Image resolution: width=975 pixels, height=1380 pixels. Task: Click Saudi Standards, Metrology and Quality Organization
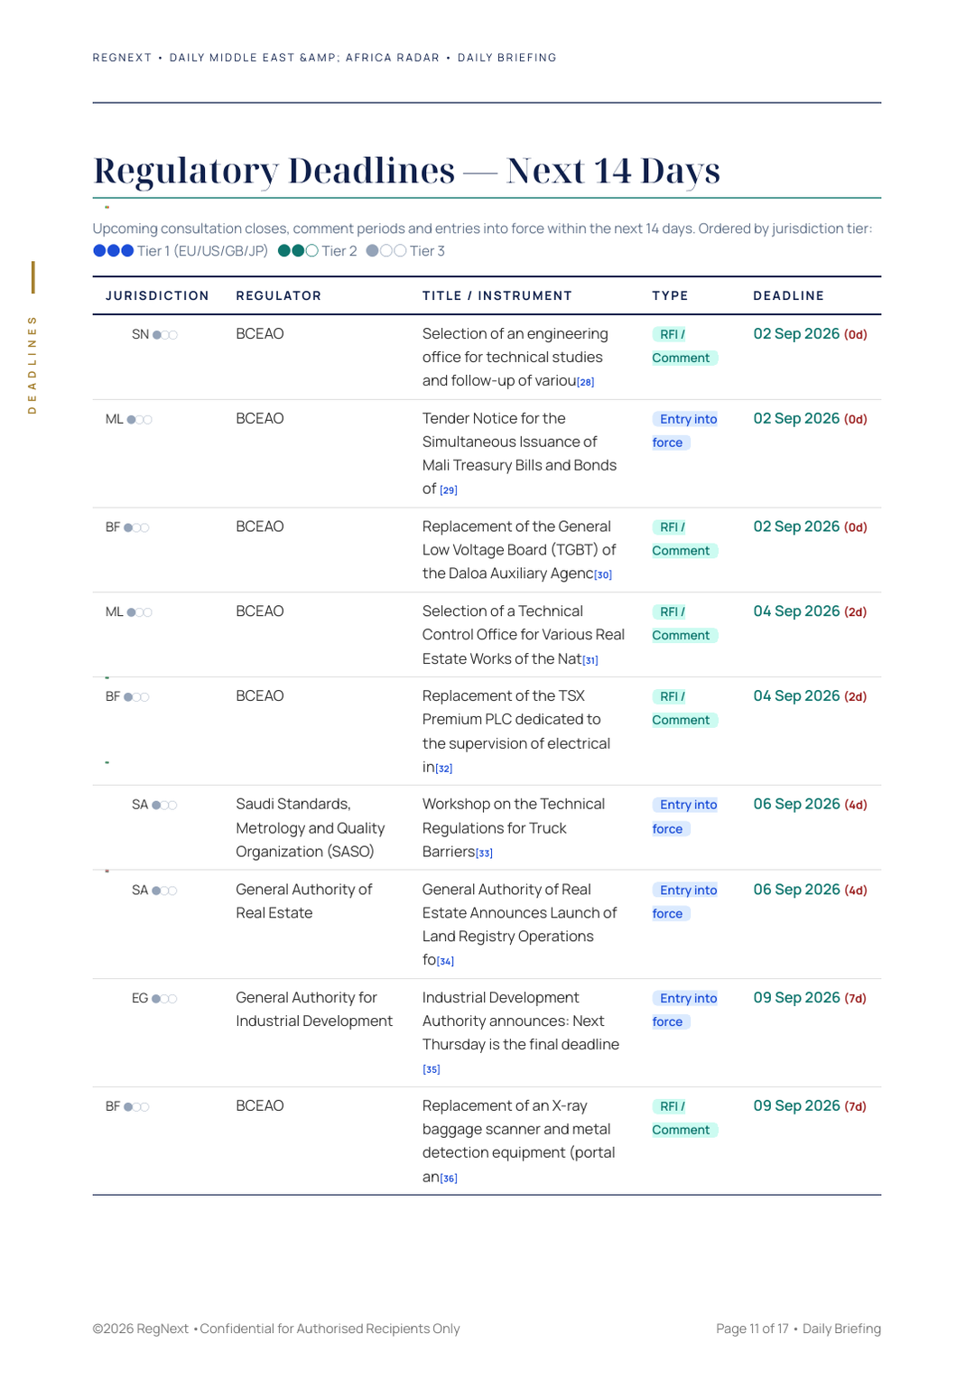click(311, 828)
